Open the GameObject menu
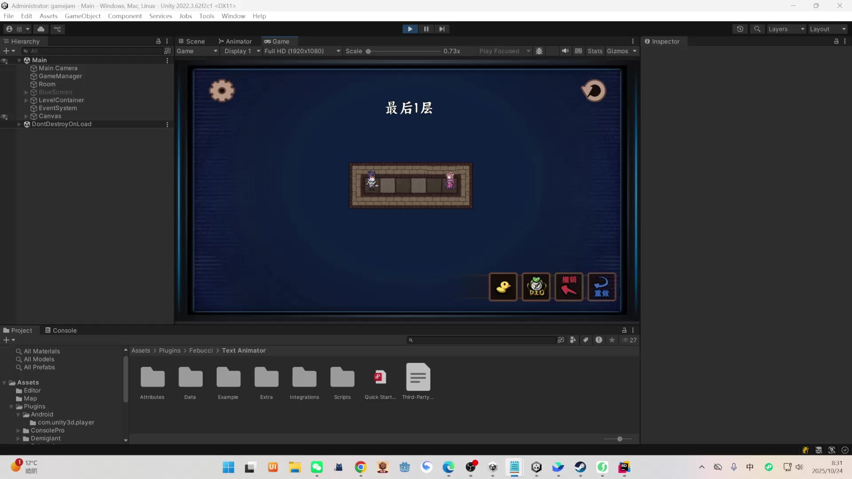Screen dimensions: 852x479 pos(83,16)
